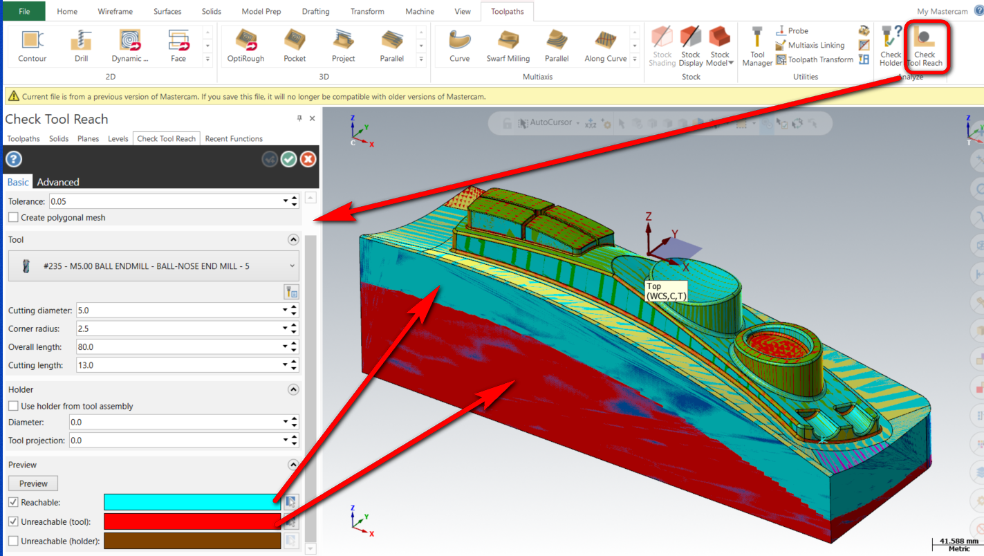Open the Stock Model menu
This screenshot has width=984, height=556.
[720, 46]
